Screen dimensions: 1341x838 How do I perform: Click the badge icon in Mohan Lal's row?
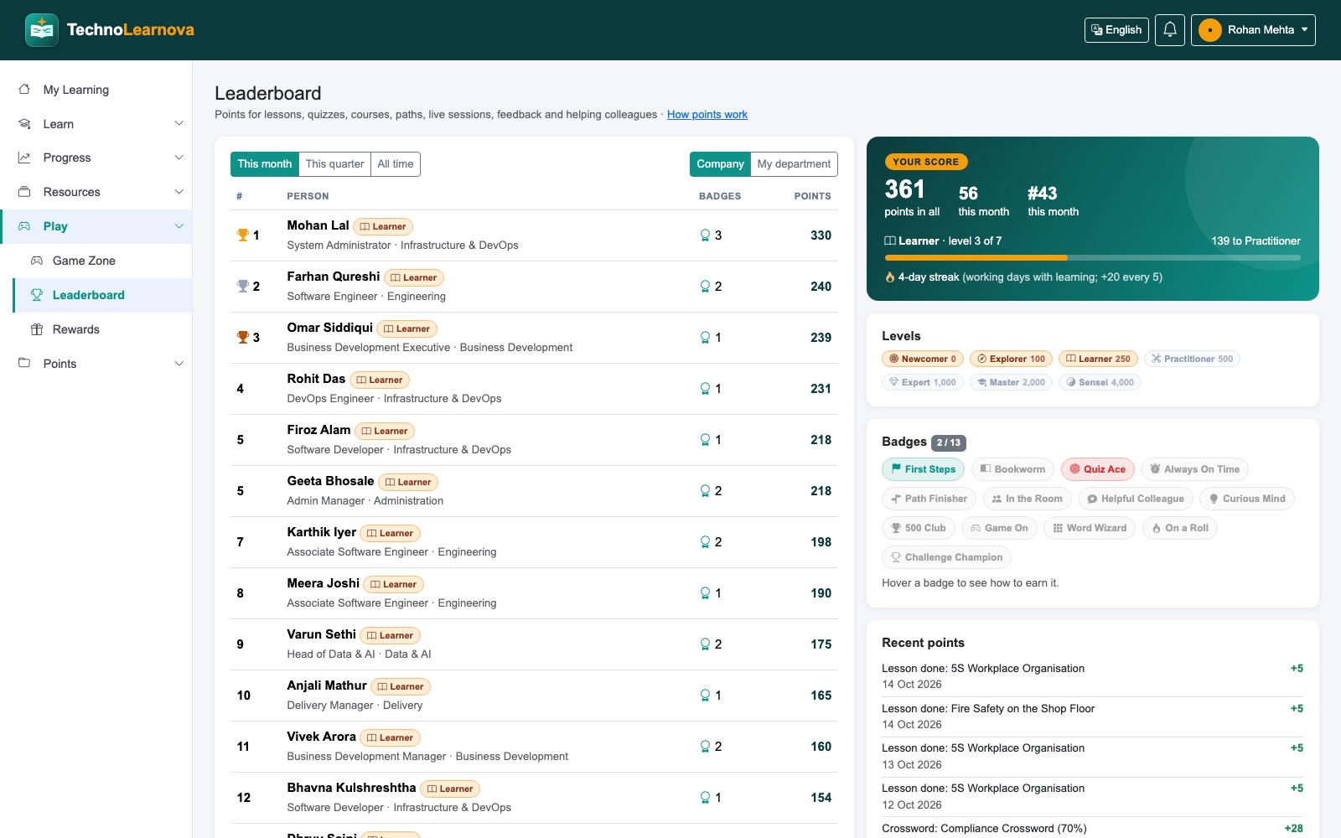[705, 235]
